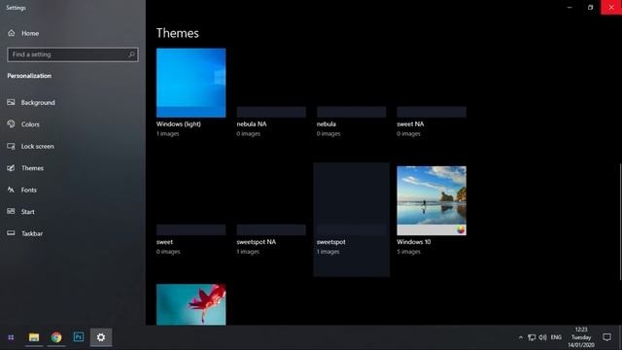Screen dimensions: 622x350
Task: Apply the highlighted sweetspot theme
Action: (x=352, y=220)
